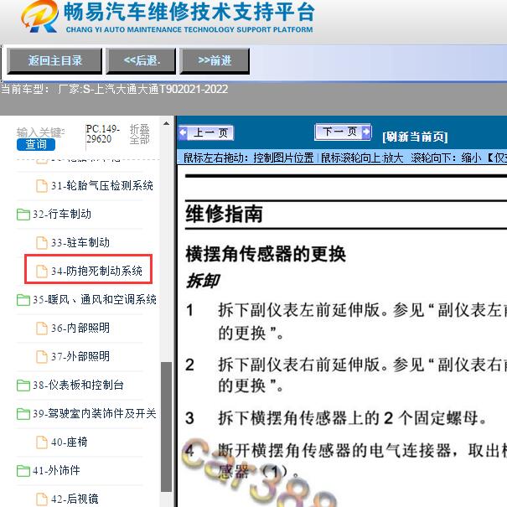Click the 查询 search button
Viewport: 507px width, 507px height.
tap(36, 144)
